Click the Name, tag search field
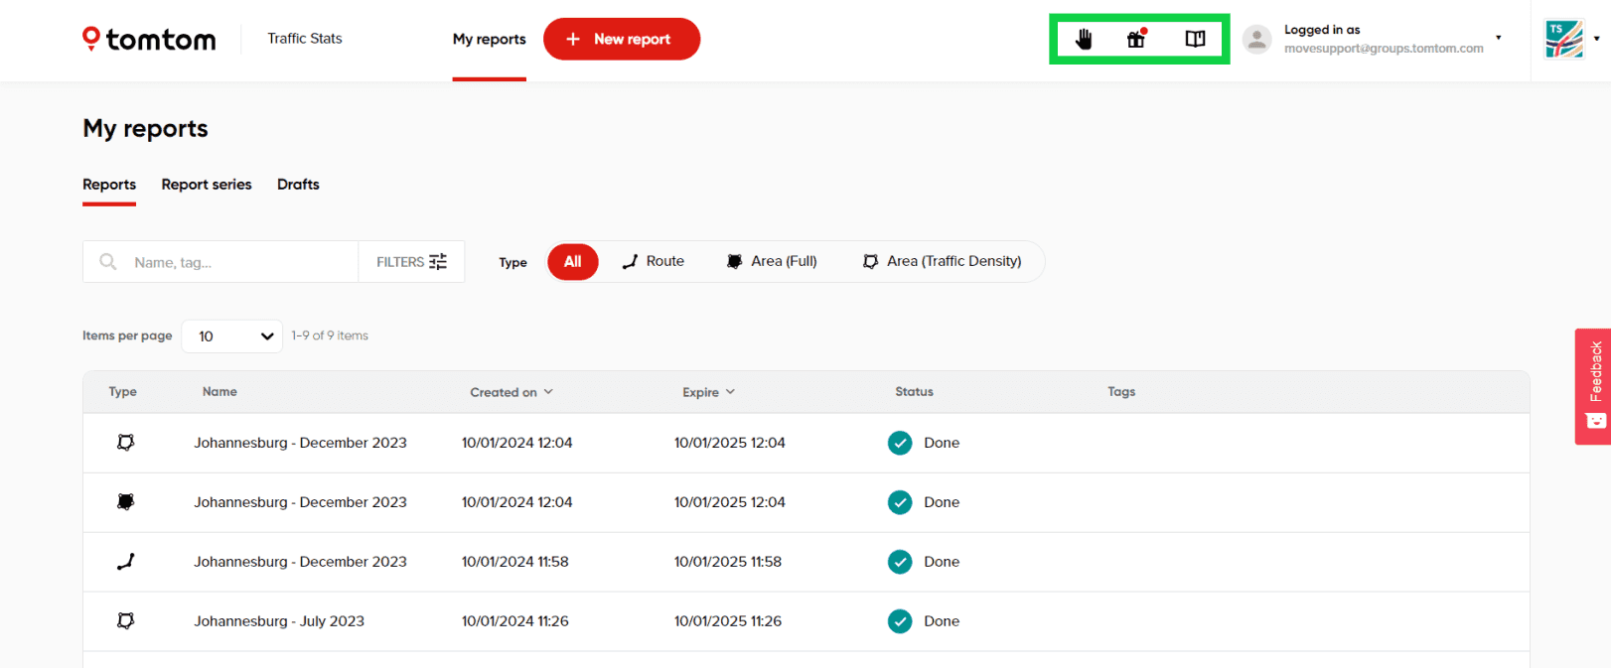The width and height of the screenshot is (1611, 668). point(238,262)
